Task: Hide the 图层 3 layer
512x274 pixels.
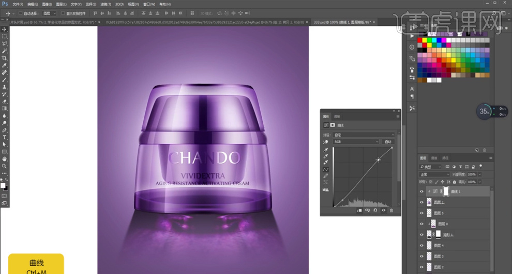Action: [421, 256]
